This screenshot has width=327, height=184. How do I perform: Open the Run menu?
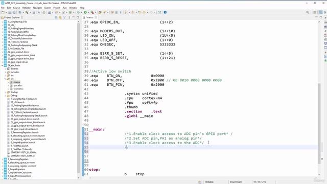[65, 8]
